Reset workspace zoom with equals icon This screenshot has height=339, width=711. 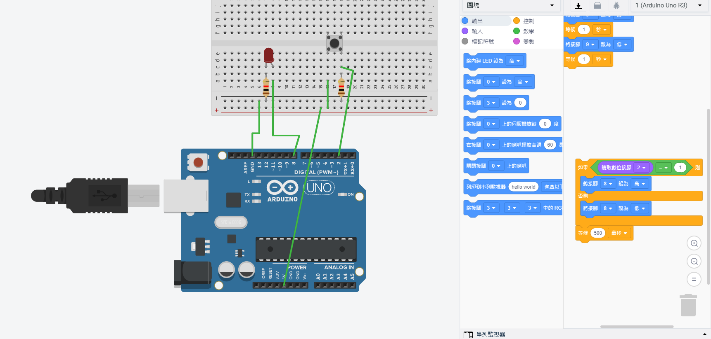pos(694,279)
